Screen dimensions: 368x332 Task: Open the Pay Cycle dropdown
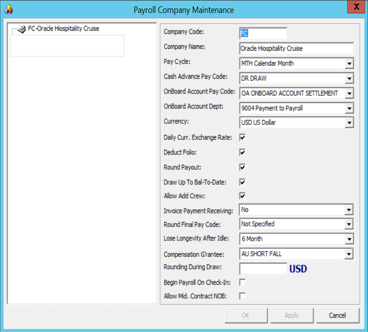click(349, 64)
